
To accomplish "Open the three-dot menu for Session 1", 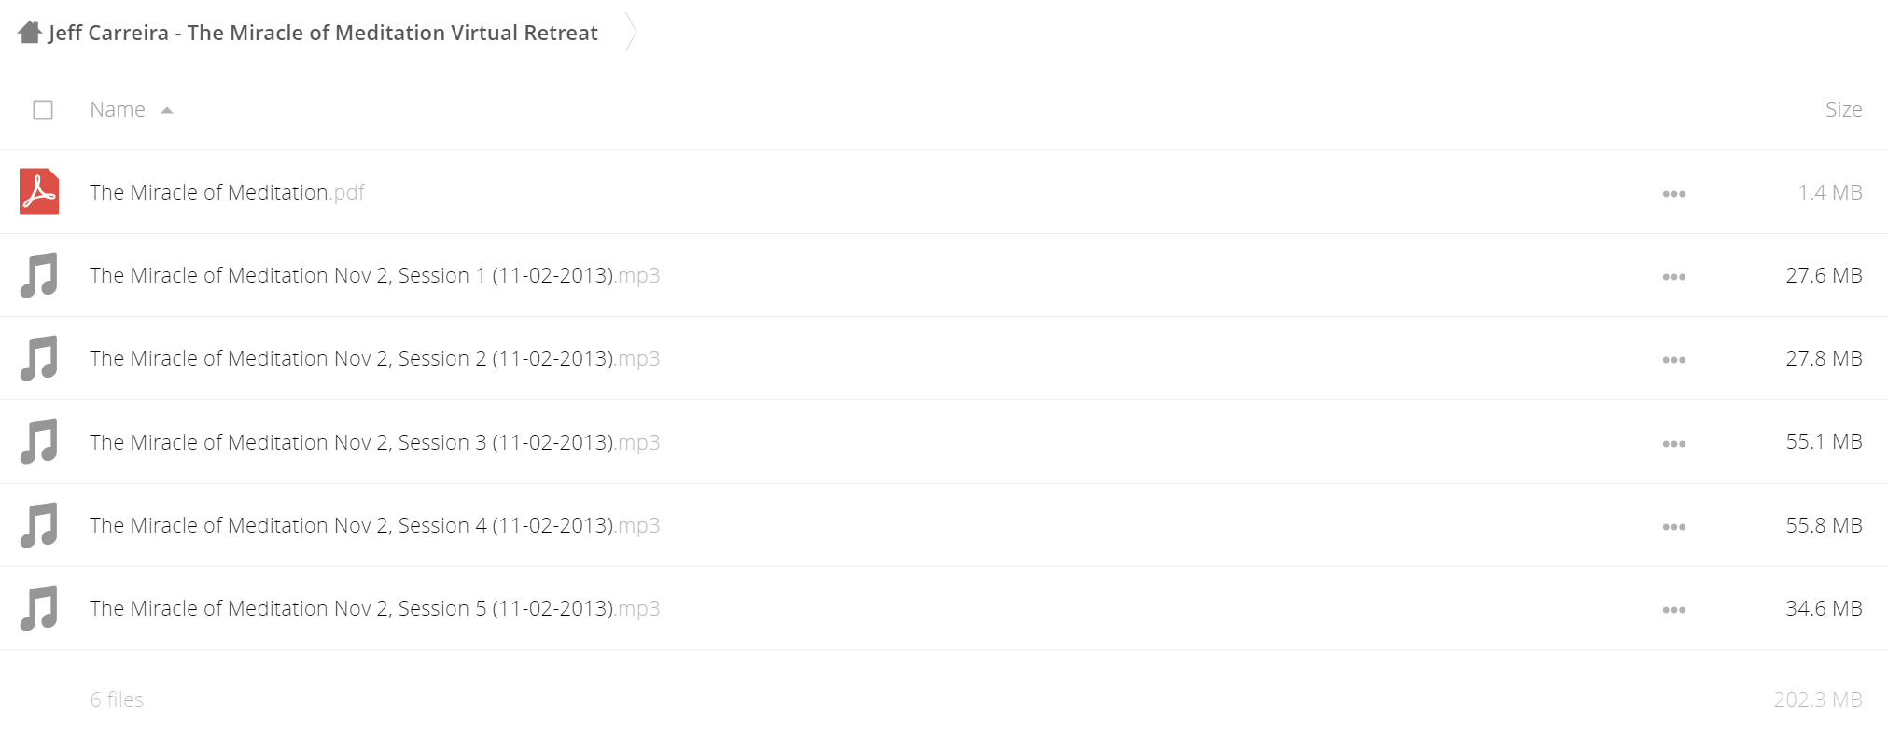I will [1673, 277].
